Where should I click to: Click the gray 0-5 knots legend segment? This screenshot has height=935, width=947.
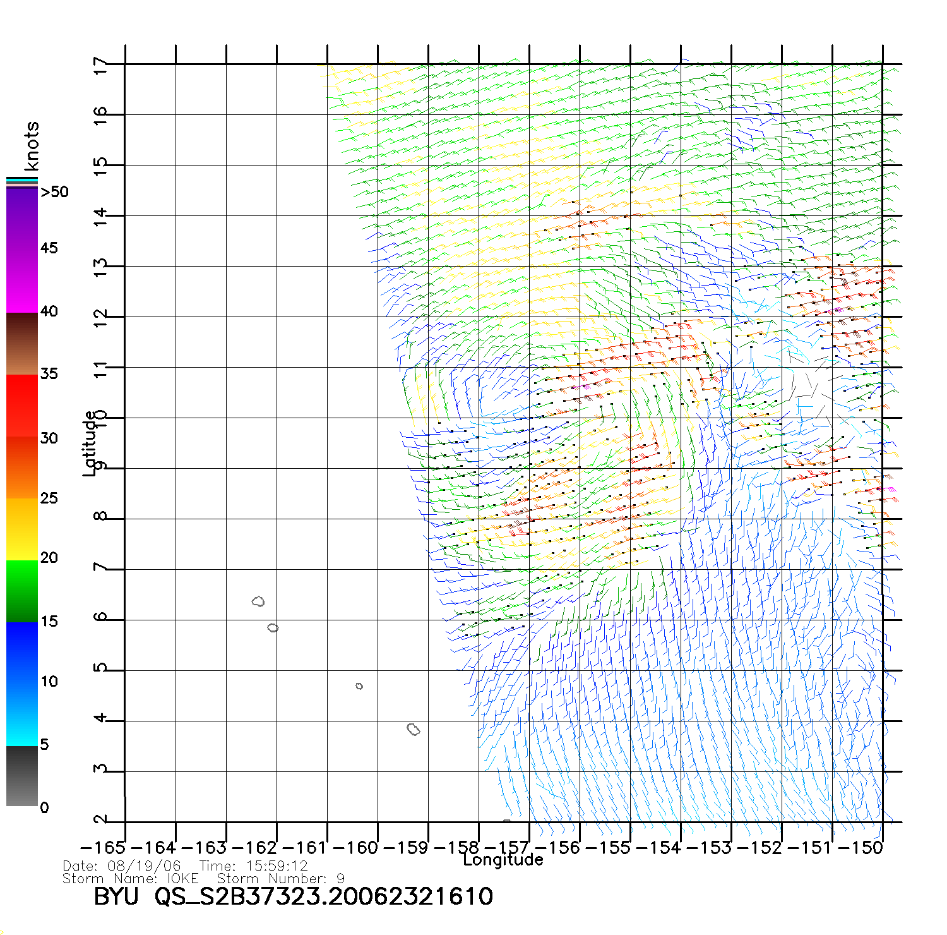22,776
